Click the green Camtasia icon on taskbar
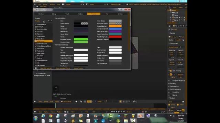The height and width of the screenshot is (123, 220). point(111,116)
